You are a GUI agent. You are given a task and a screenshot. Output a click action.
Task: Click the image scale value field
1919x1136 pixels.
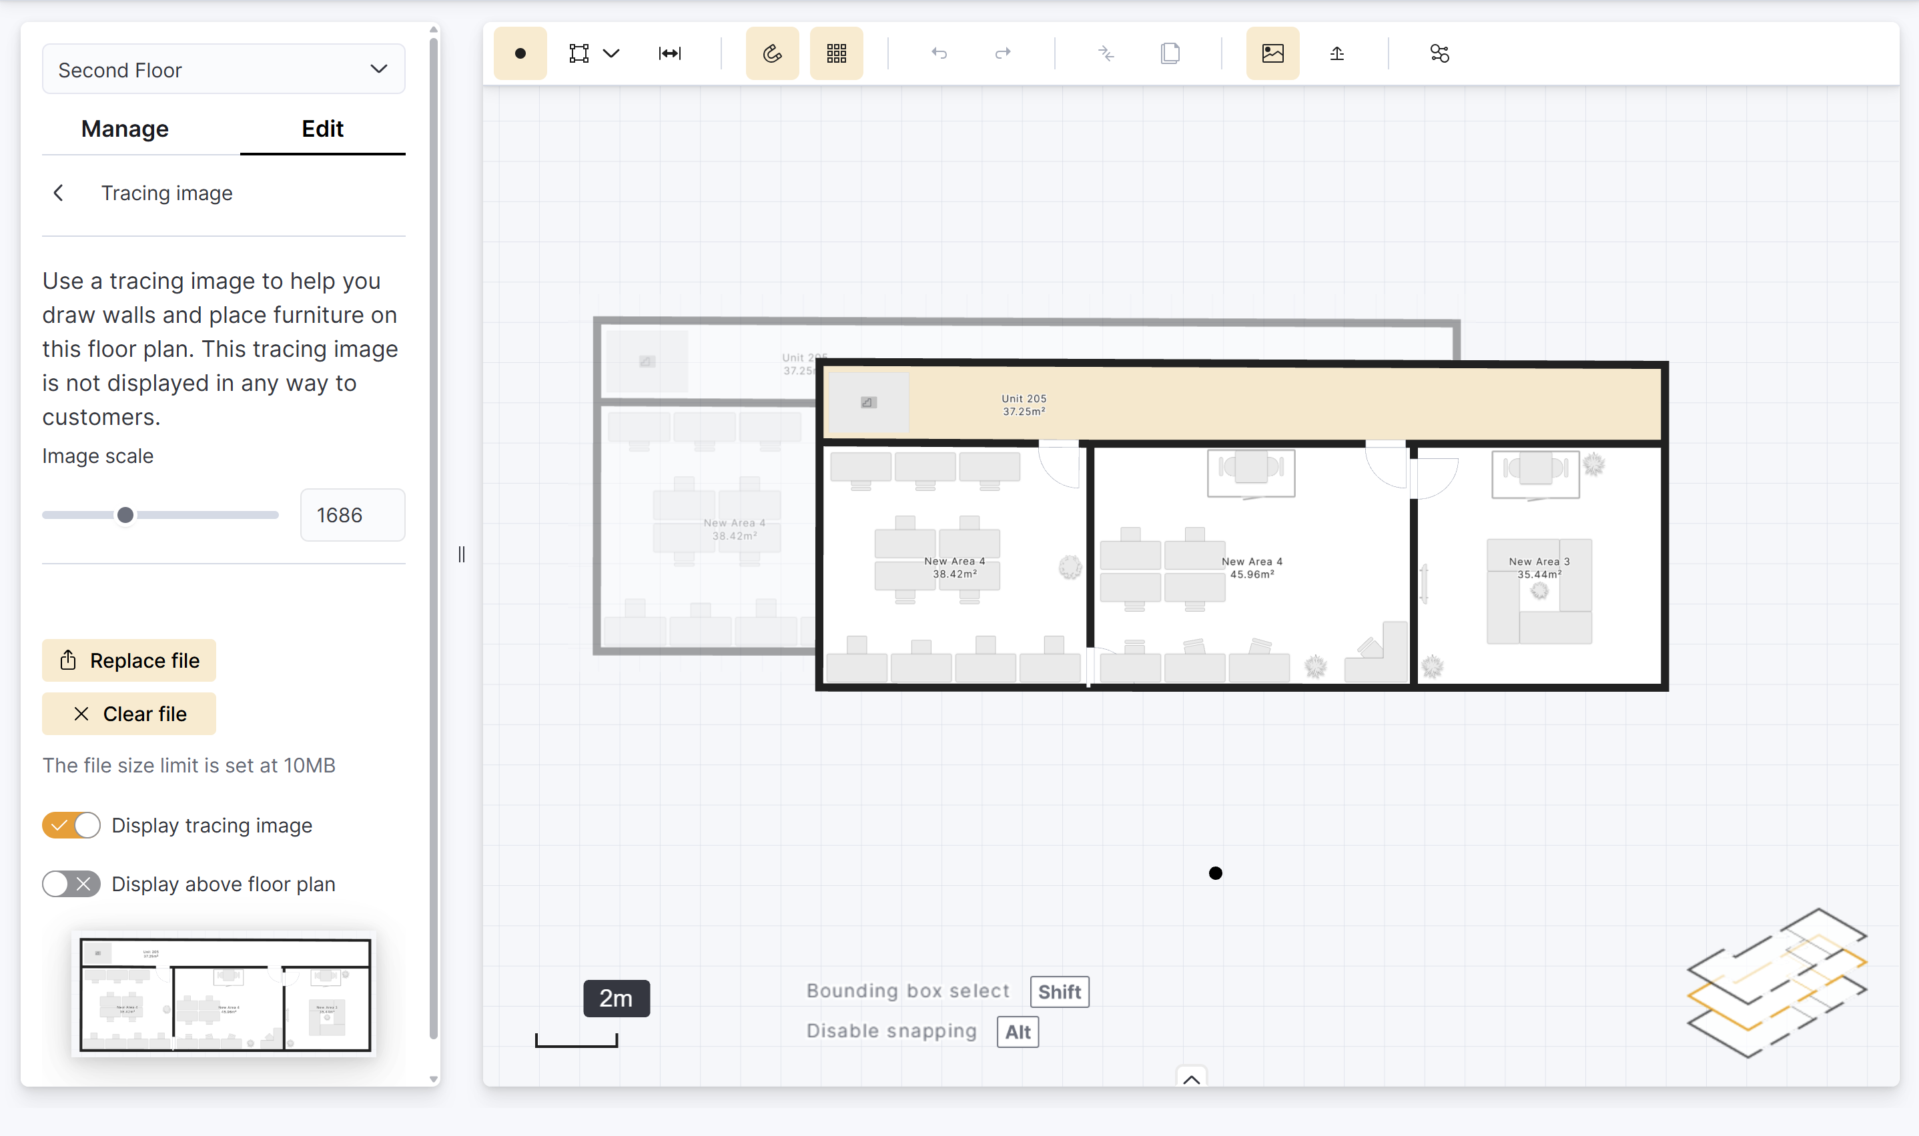pyautogui.click(x=352, y=515)
